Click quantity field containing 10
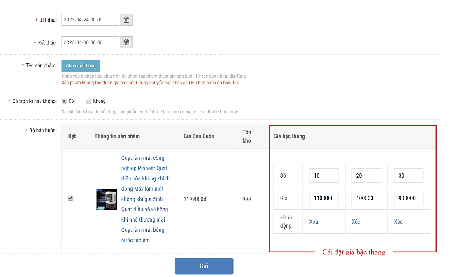Viewport: 465px width, 277px height. 324,175
